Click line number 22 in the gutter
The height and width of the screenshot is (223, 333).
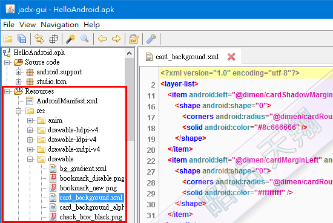click(x=151, y=161)
